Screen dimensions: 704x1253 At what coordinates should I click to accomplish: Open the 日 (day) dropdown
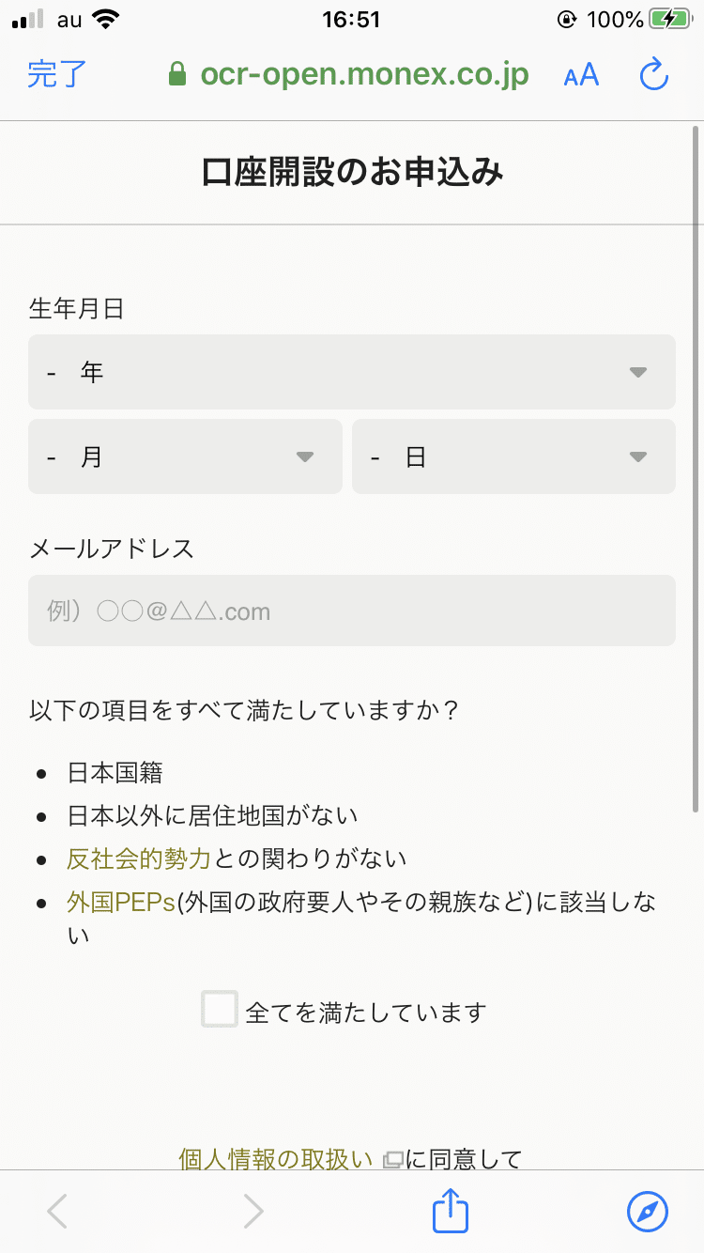(513, 456)
